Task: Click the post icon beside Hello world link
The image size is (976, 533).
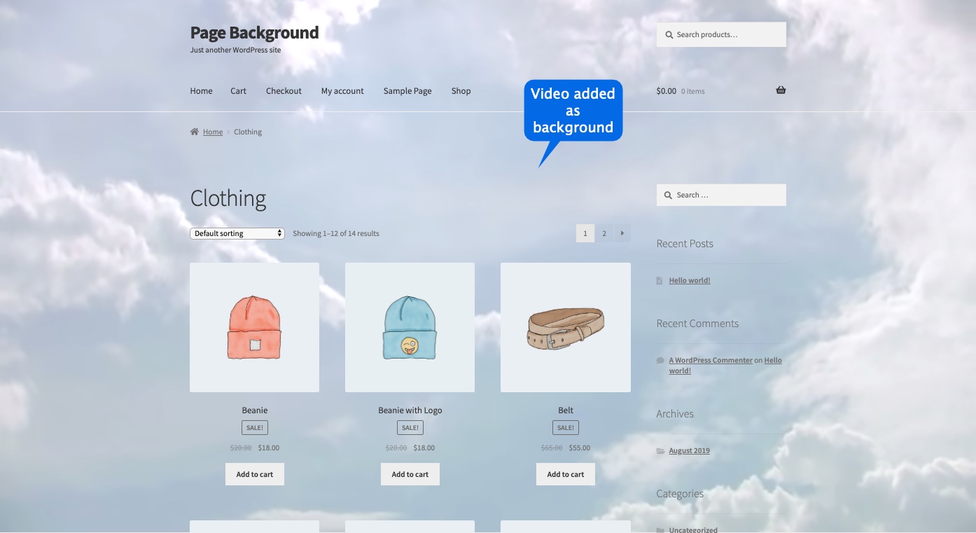Action: click(x=659, y=279)
